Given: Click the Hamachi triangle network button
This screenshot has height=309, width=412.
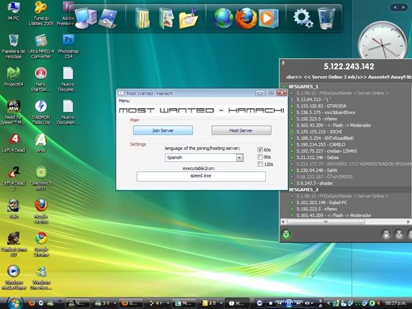Looking at the screenshot, I should click(399, 234).
